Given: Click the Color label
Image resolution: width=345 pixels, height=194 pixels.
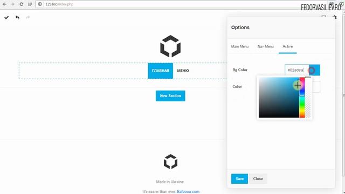Looking at the screenshot, I should click(237, 87).
